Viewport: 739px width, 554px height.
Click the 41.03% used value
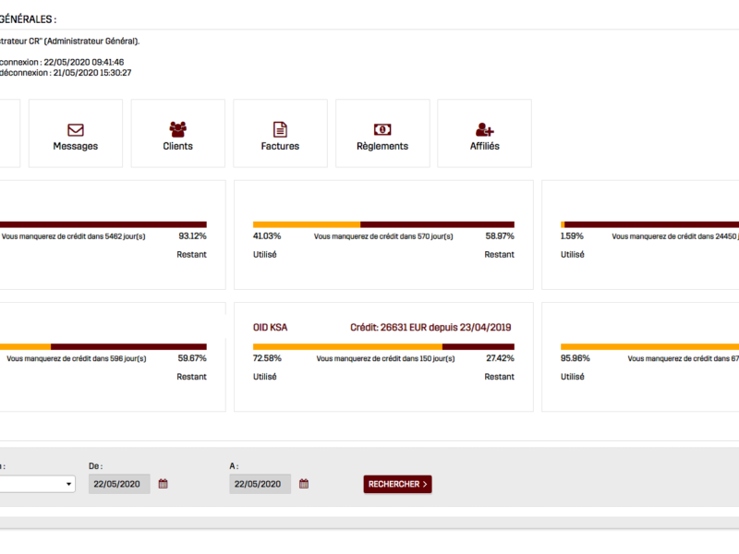point(267,236)
